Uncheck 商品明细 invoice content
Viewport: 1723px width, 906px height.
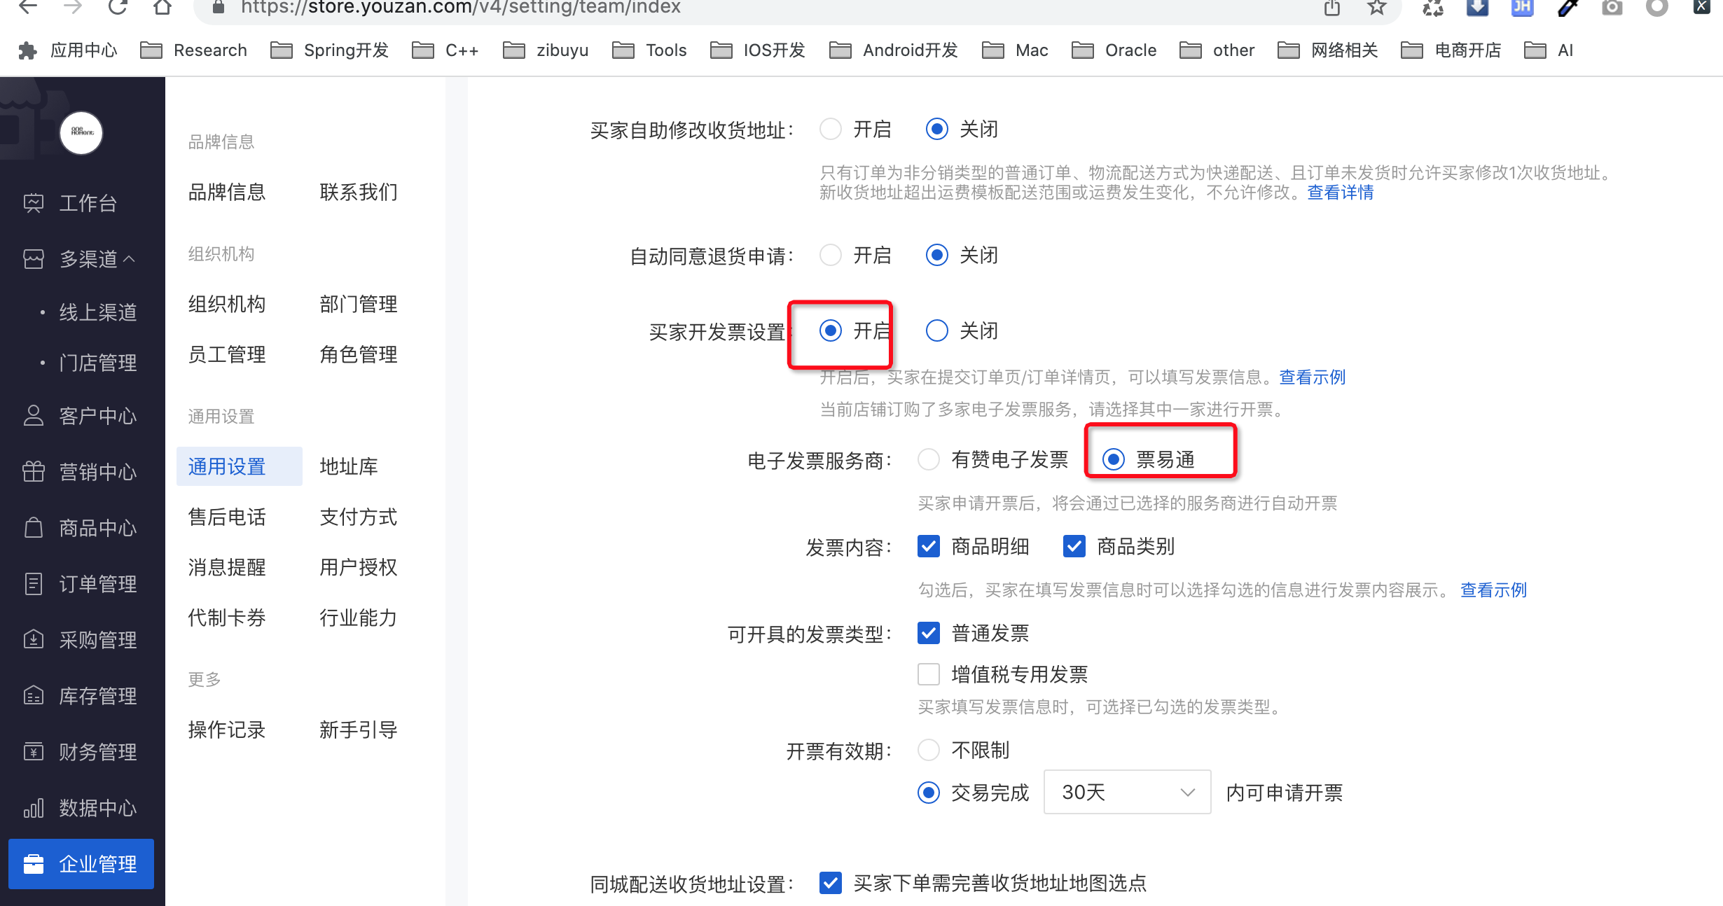tap(929, 546)
